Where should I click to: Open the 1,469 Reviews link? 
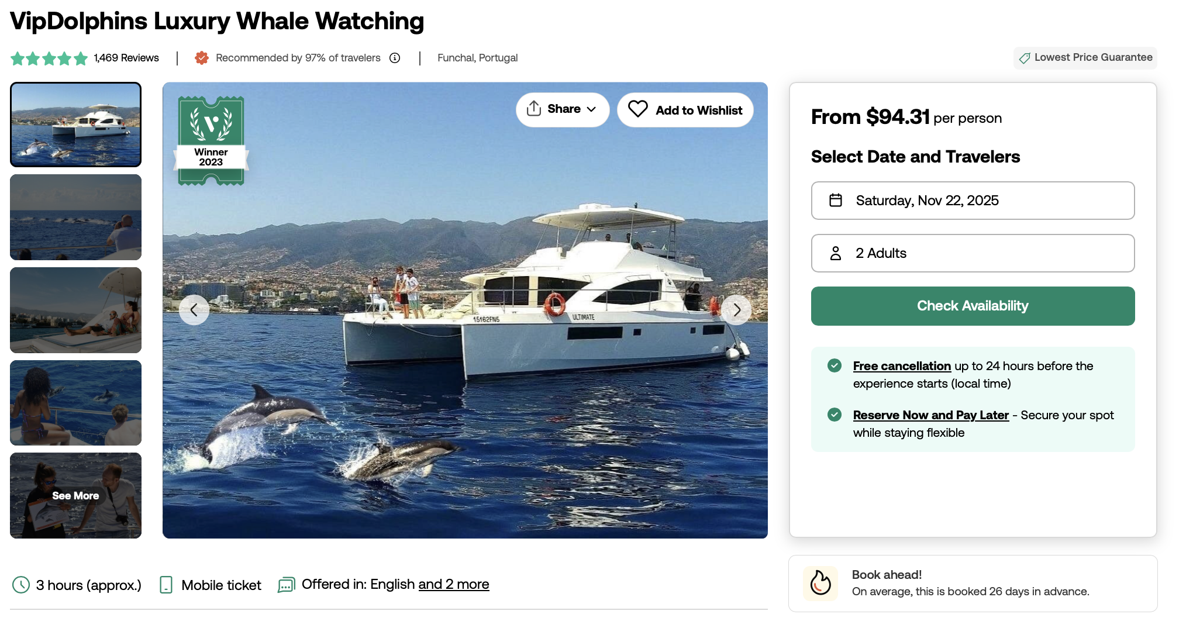(126, 58)
